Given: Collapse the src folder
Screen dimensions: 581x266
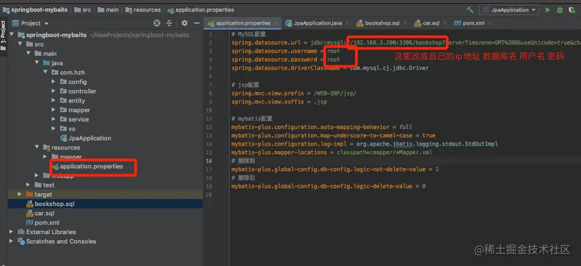Looking at the screenshot, I should 20,44.
